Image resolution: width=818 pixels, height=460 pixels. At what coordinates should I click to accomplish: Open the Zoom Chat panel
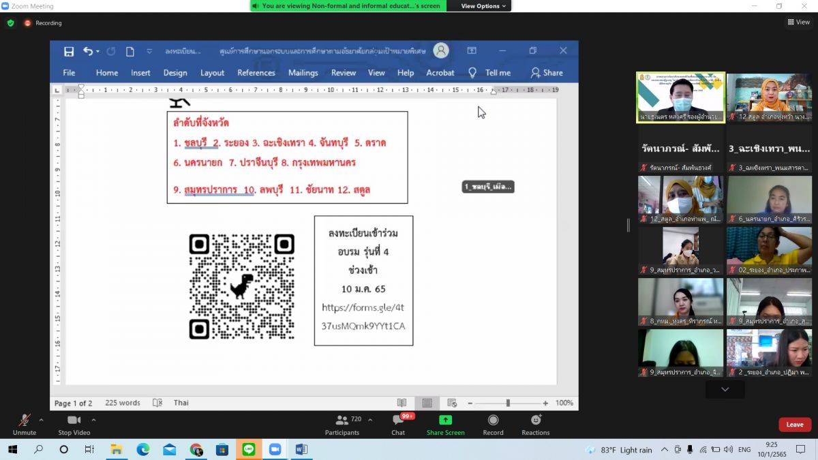pos(398,420)
